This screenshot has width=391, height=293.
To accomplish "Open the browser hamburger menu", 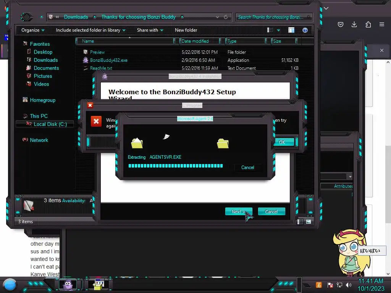I will [382, 24].
